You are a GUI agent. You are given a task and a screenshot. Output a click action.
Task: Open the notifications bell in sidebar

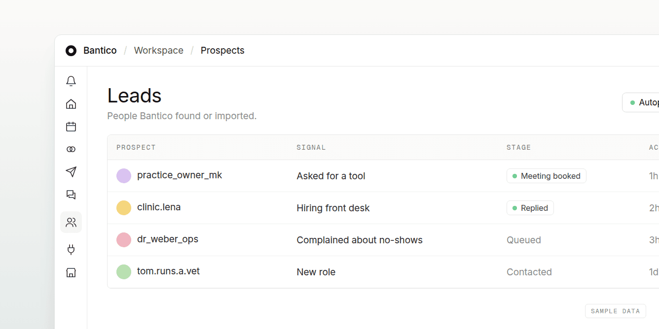[71, 81]
